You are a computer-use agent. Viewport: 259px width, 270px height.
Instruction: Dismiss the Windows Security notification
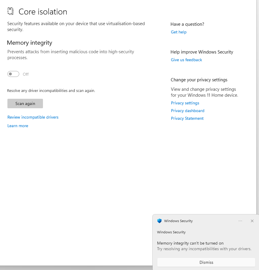pos(206,262)
